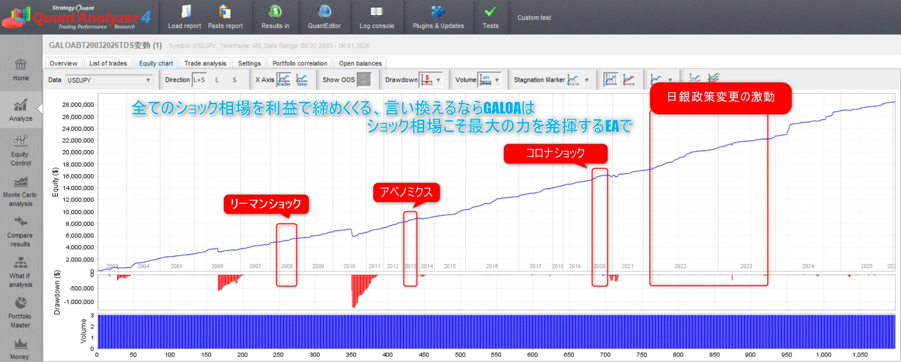Set X Axis to trades

pyautogui.click(x=284, y=80)
